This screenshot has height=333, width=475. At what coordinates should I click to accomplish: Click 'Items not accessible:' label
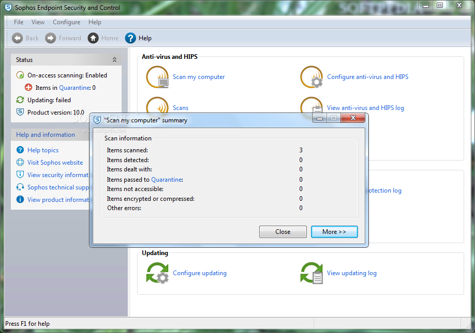click(x=135, y=189)
